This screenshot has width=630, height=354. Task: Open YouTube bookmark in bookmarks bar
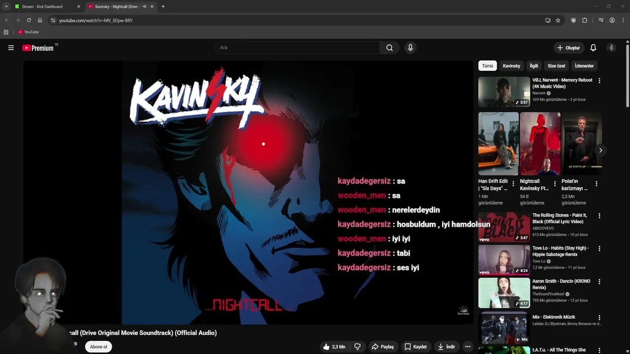tap(28, 32)
